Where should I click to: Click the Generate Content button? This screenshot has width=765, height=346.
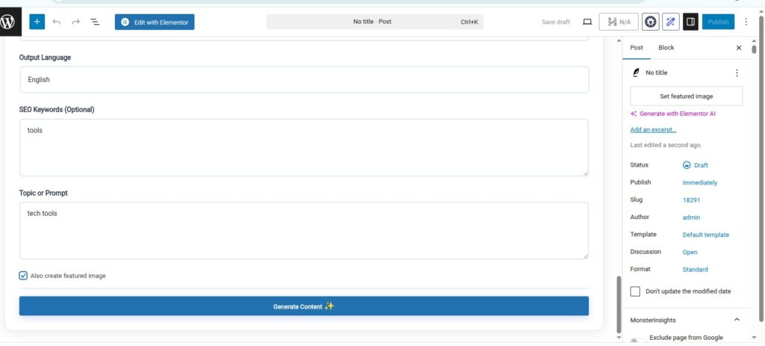click(x=303, y=306)
